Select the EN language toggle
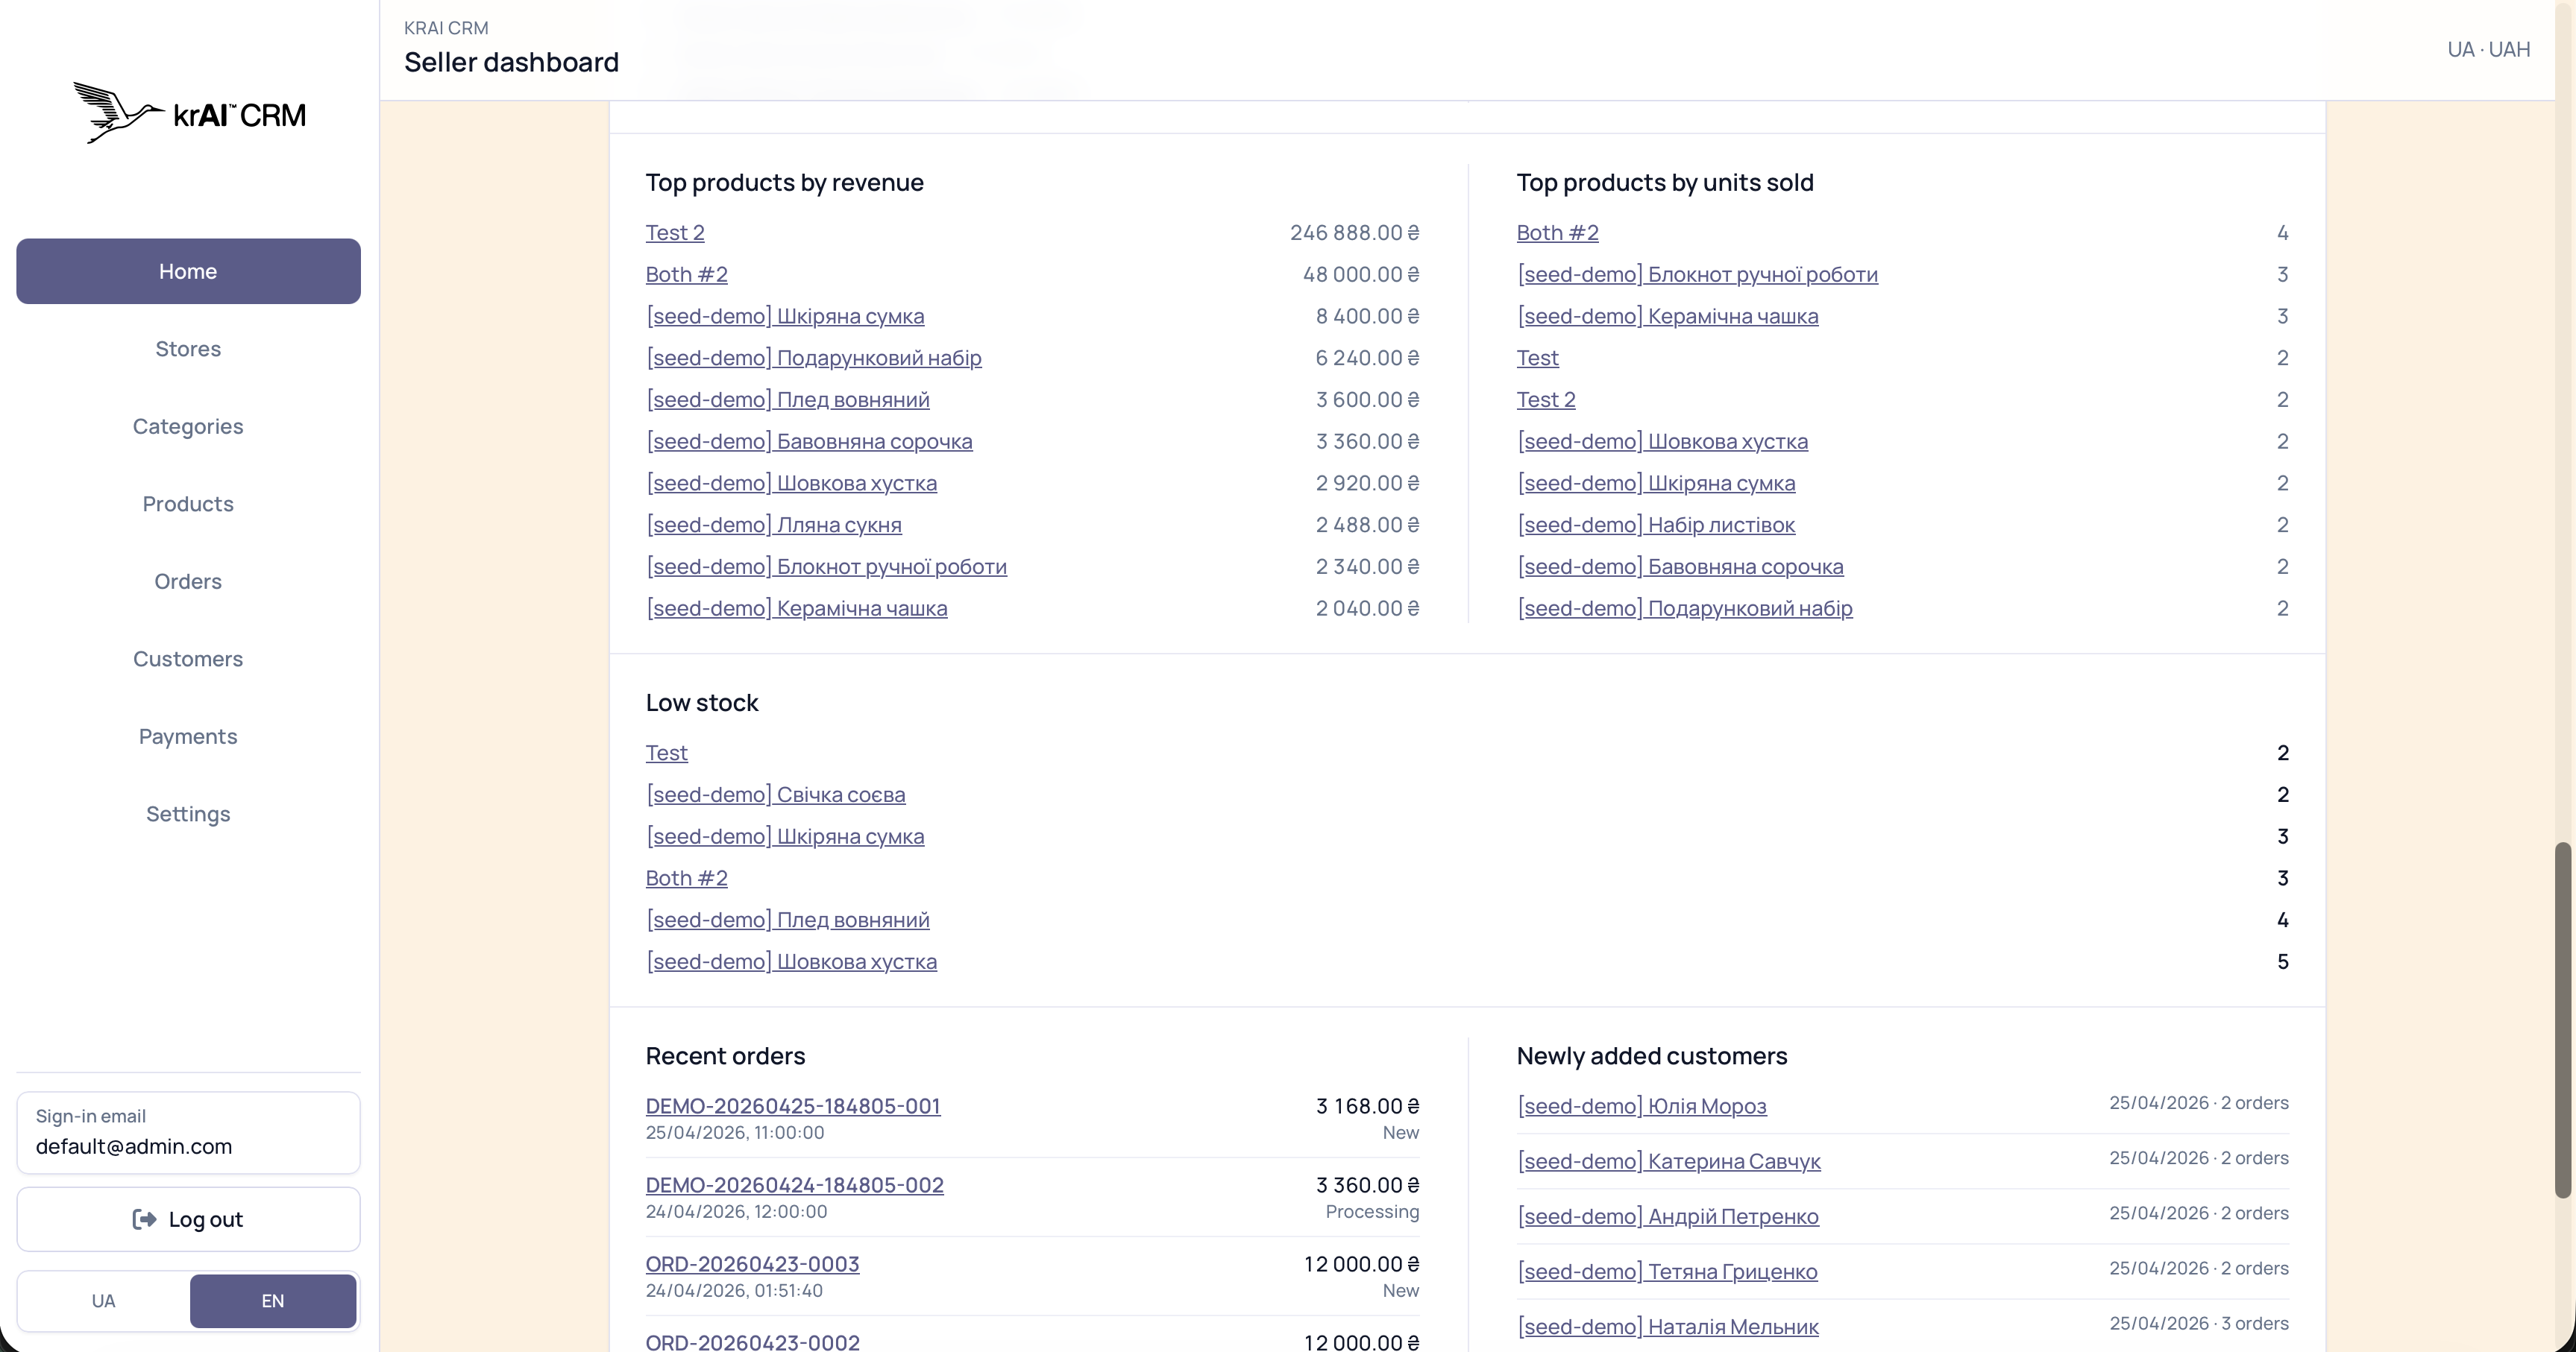Image resolution: width=2576 pixels, height=1352 pixels. point(273,1300)
